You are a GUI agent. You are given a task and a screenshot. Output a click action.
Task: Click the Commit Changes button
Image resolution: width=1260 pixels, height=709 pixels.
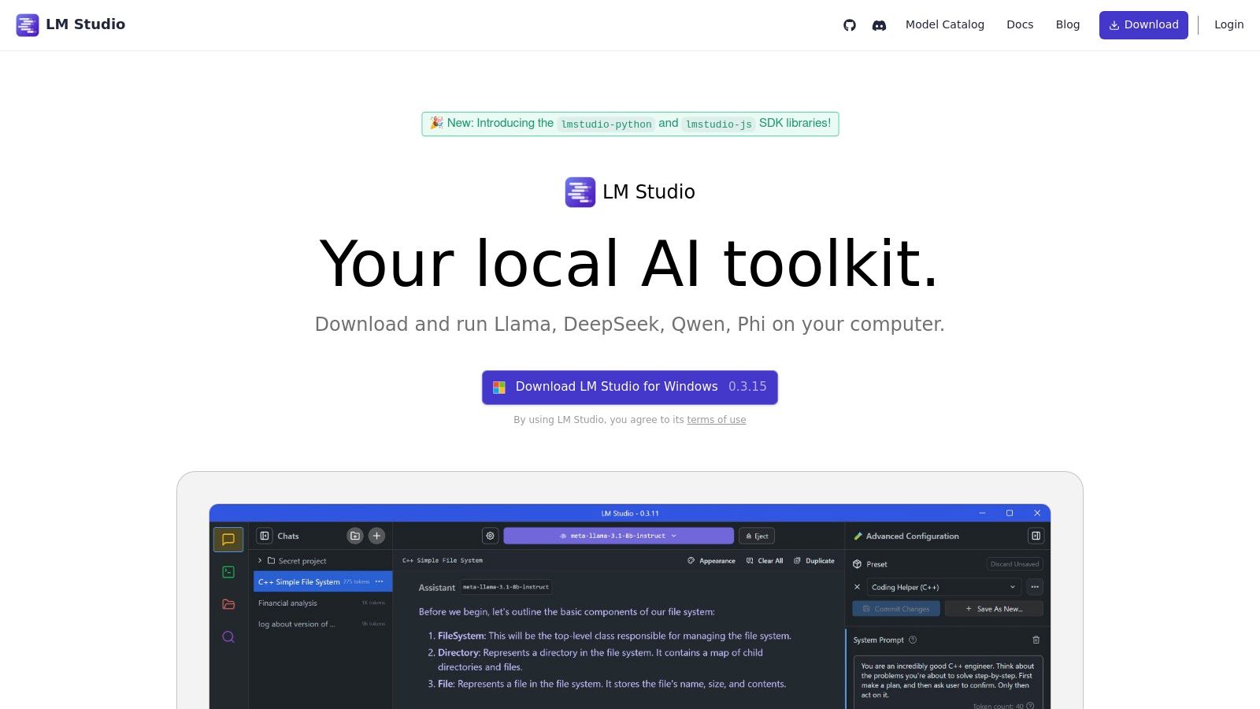coord(896,609)
